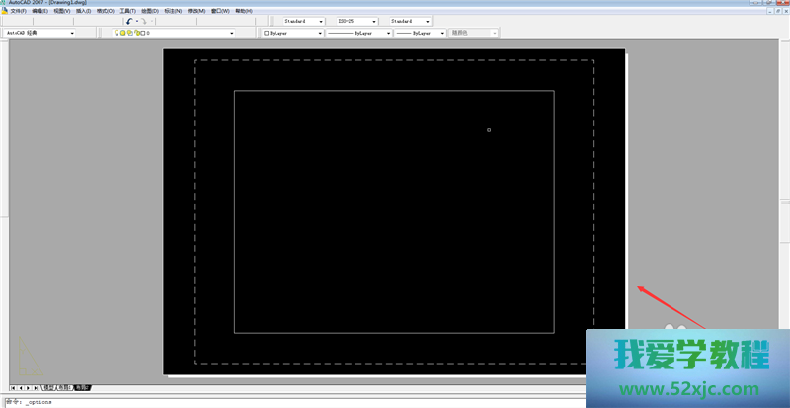Expand the ISO-25 dimension style dropdown
This screenshot has width=790, height=408.
(x=376, y=21)
